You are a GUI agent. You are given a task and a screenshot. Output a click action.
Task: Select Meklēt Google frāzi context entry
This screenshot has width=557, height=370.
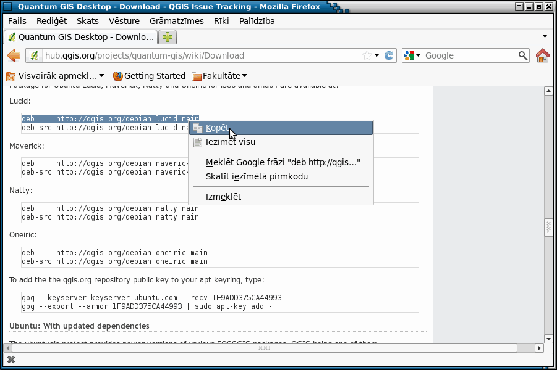(x=281, y=162)
